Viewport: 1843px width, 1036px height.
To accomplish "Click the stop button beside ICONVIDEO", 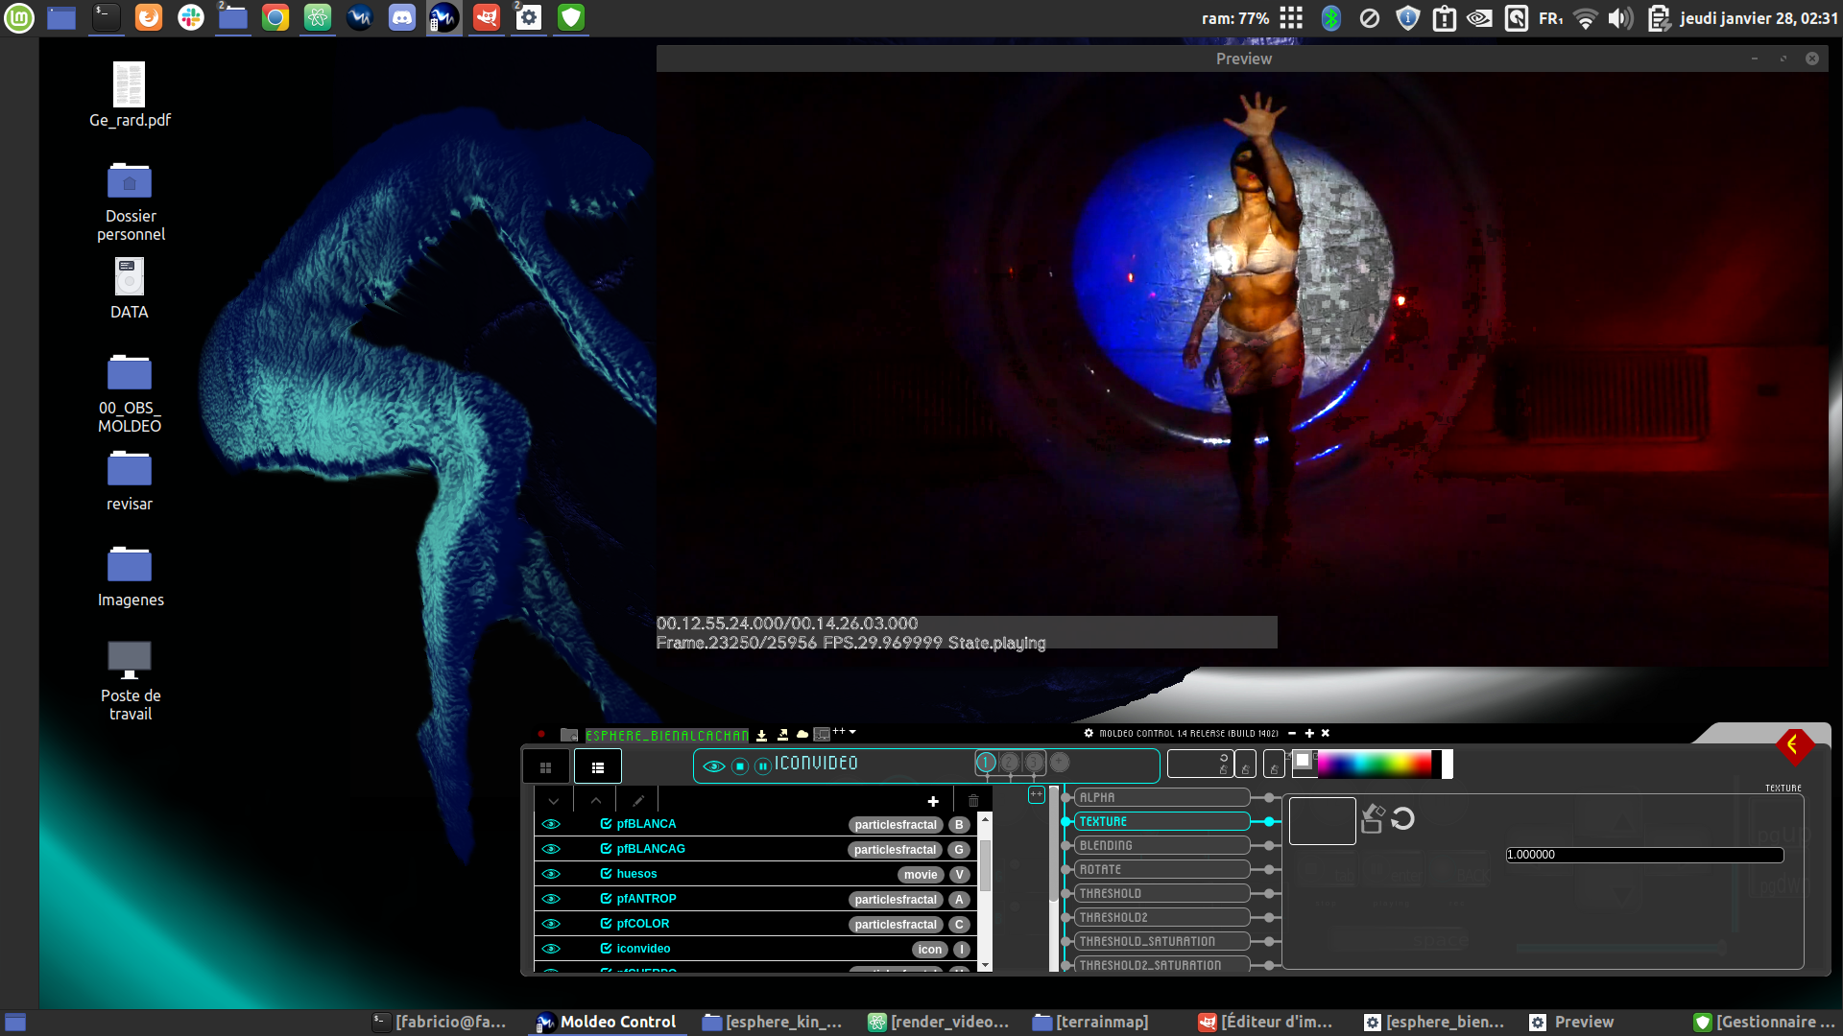I will [x=739, y=765].
